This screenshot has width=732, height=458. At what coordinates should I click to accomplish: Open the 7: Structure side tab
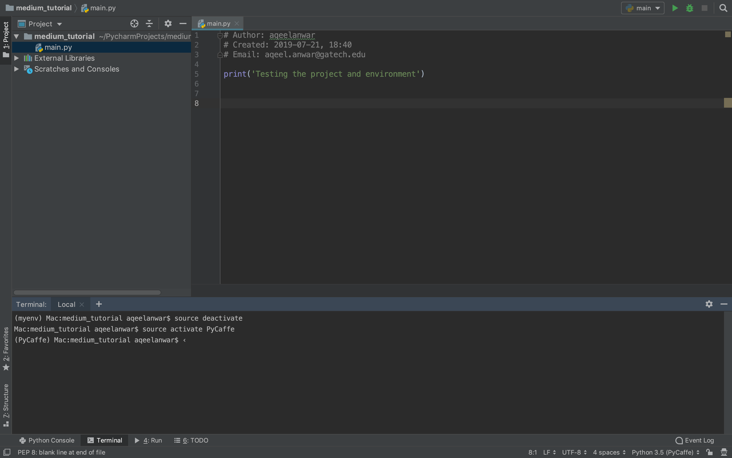coord(6,405)
